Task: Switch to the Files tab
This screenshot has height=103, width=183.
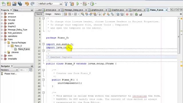Action: pyautogui.click(x=16, y=10)
